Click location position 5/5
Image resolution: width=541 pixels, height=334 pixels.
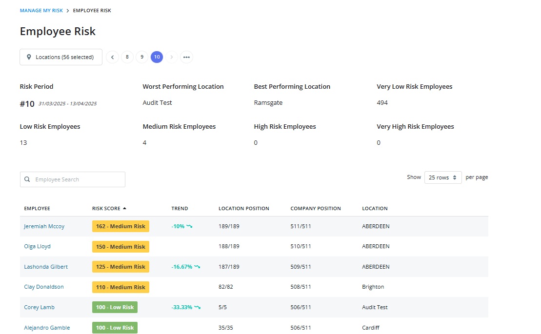222,307
